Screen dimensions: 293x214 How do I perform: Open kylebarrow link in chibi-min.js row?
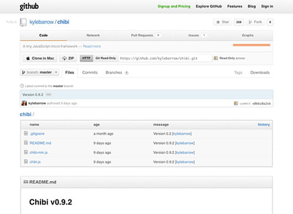tap(185, 153)
